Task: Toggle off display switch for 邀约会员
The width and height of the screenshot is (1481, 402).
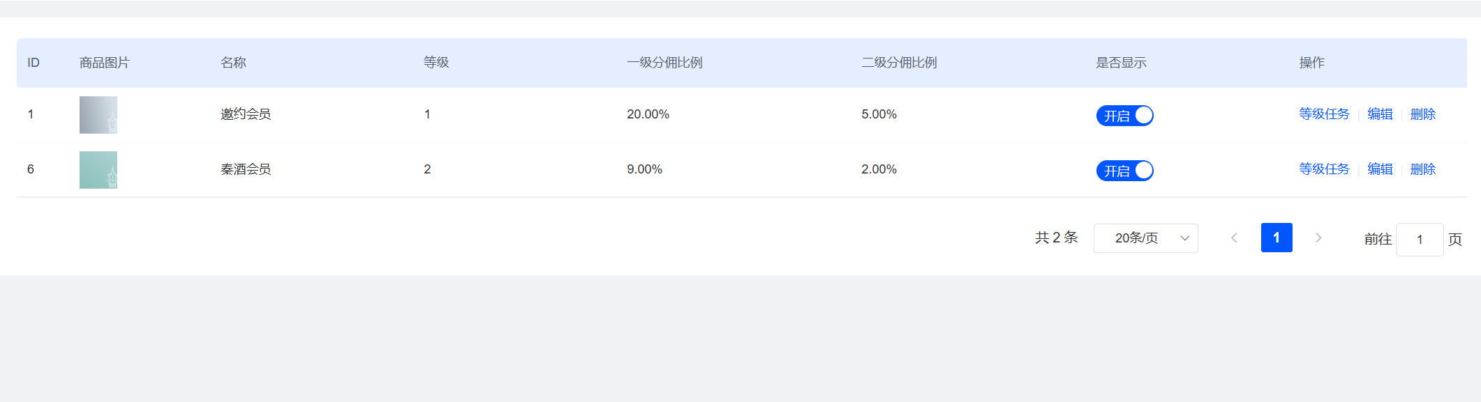Action: [x=1124, y=116]
